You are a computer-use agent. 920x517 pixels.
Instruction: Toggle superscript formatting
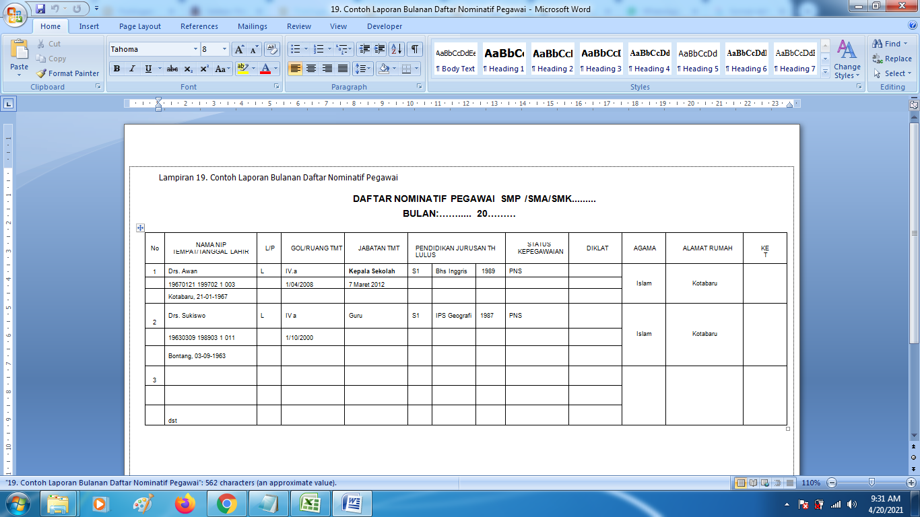click(x=204, y=69)
